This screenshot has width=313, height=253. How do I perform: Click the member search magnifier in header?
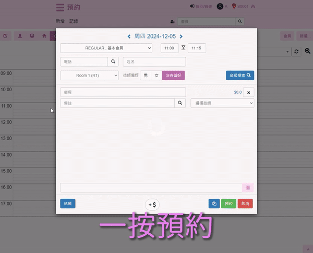[x=240, y=21]
